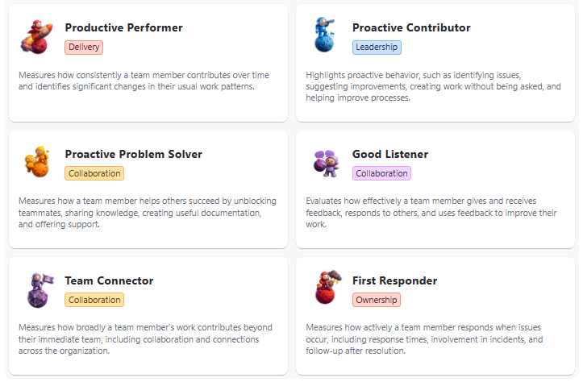Viewport: 583px width, 382px height.
Task: Open the Proactive Contributor title
Action: (411, 28)
